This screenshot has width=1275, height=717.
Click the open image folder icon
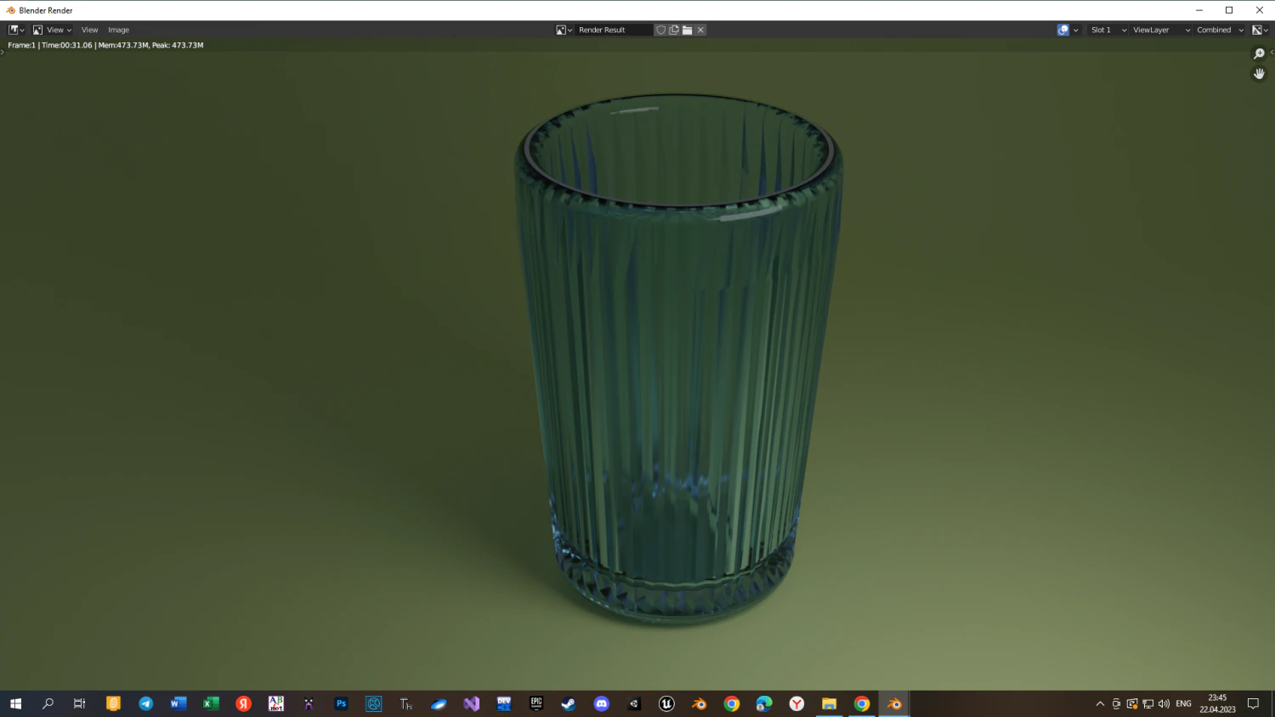coord(687,30)
